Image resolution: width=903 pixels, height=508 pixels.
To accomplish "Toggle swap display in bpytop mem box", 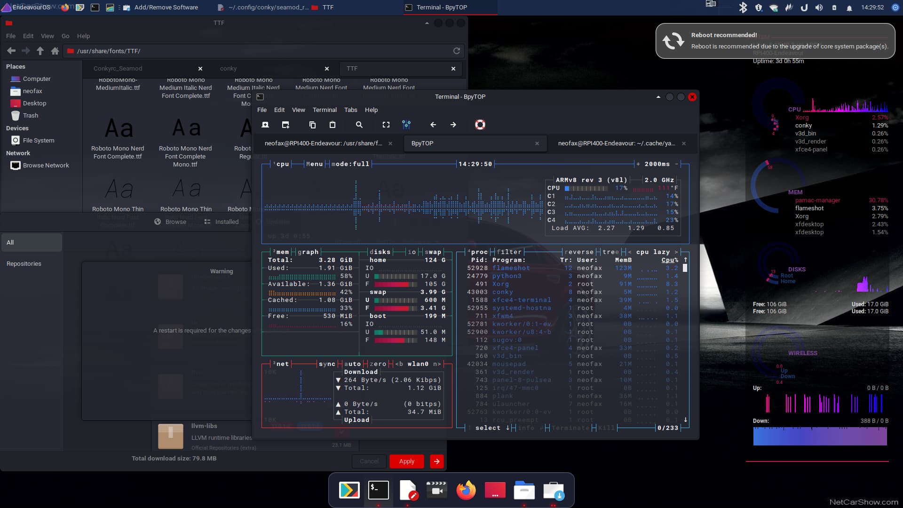I will point(433,252).
